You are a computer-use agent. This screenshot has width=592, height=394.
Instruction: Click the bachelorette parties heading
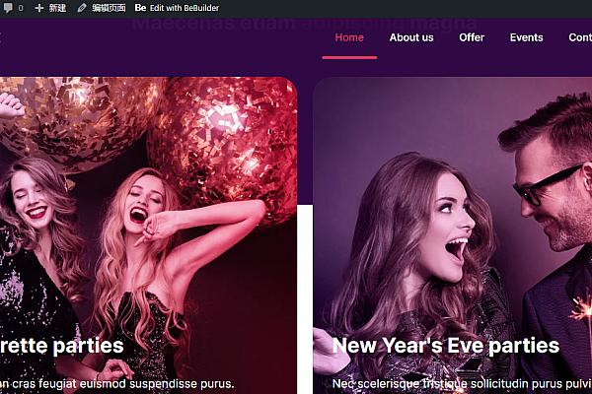coord(61,346)
